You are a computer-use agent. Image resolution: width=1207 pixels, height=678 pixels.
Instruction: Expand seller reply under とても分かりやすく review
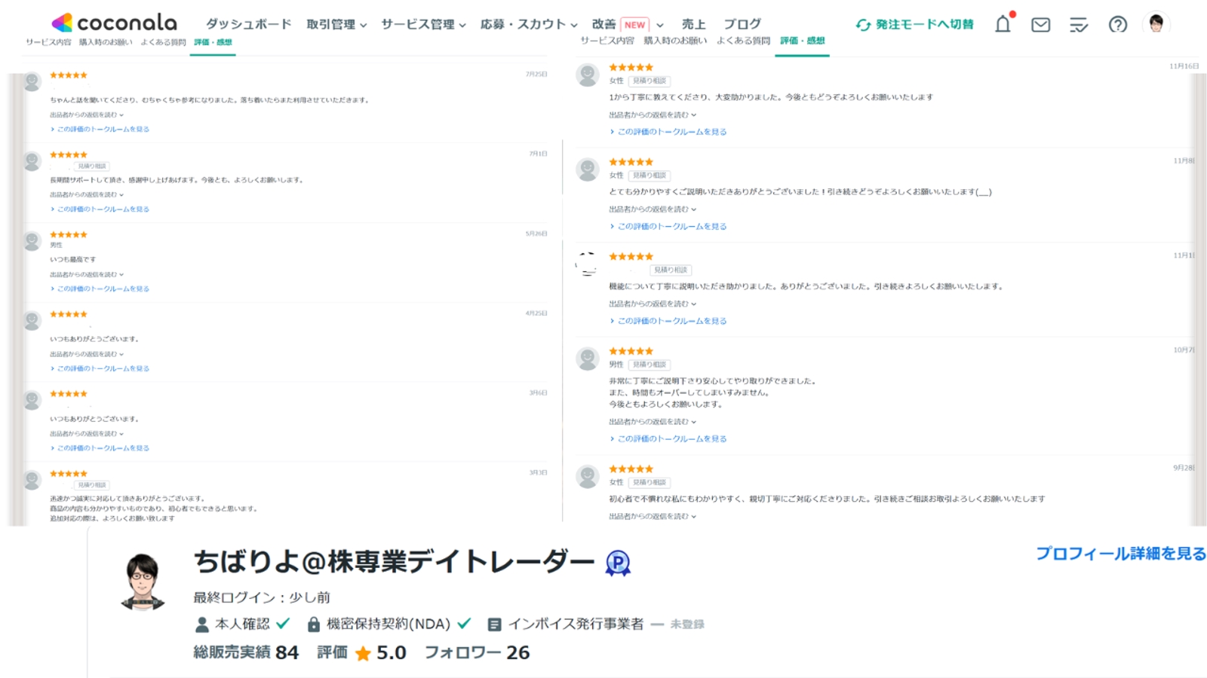click(653, 209)
